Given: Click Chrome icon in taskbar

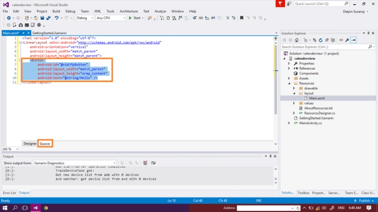Looking at the screenshot, I should pos(46,208).
